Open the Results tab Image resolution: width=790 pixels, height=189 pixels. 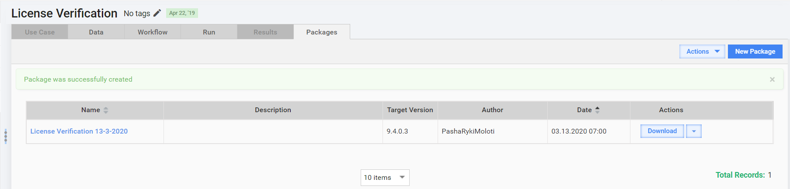(265, 32)
